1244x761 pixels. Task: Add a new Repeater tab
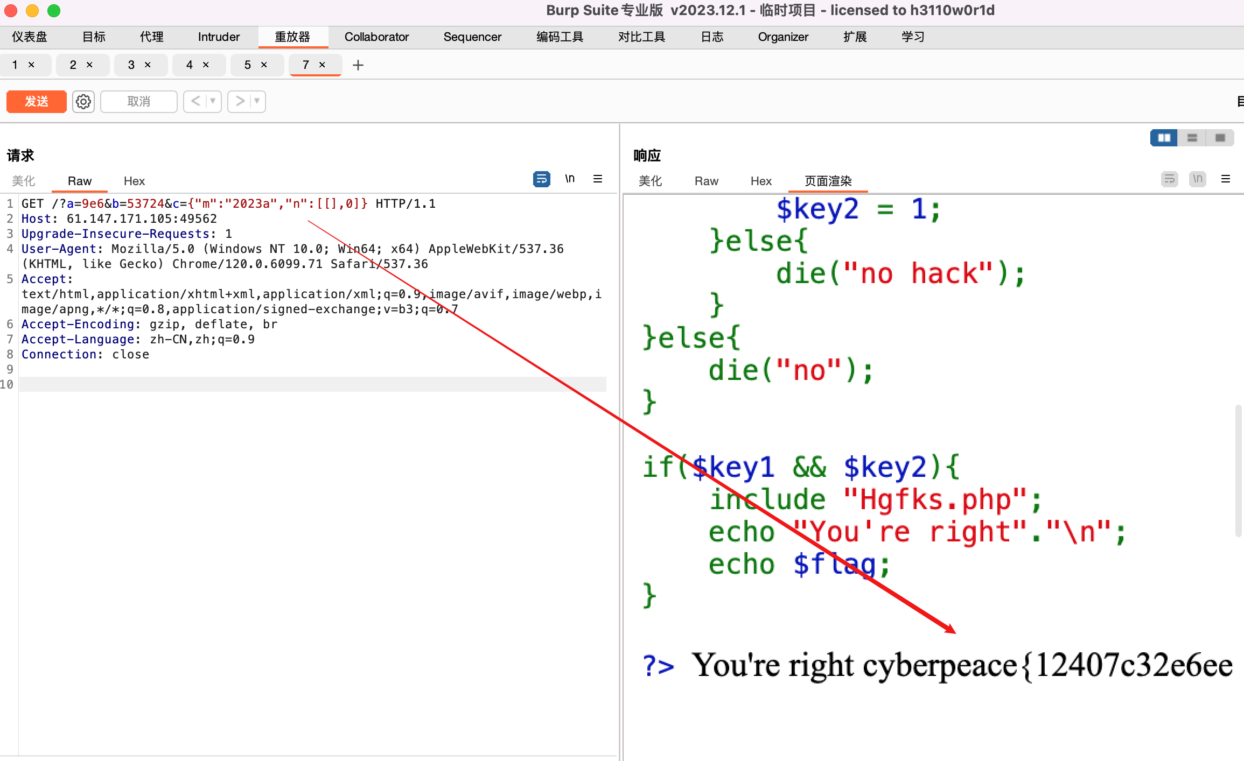tap(358, 65)
